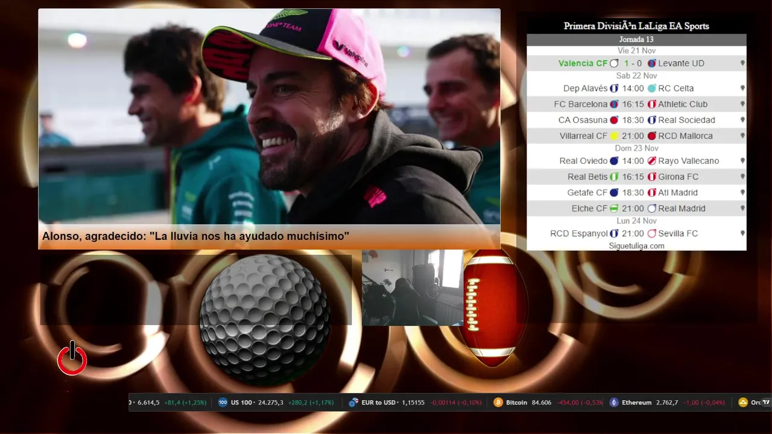Click the location pin for CA Osasuna match

point(742,120)
